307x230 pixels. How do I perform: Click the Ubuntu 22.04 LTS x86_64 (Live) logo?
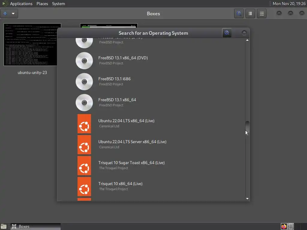click(84, 124)
